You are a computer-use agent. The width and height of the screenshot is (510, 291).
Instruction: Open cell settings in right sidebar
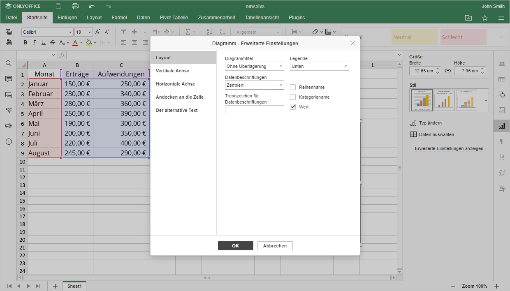501,63
